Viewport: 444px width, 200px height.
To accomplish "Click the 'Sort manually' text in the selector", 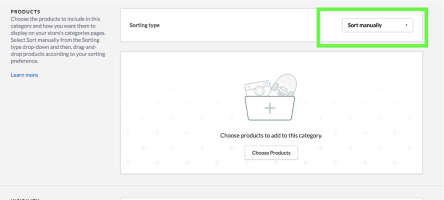I will [365, 25].
